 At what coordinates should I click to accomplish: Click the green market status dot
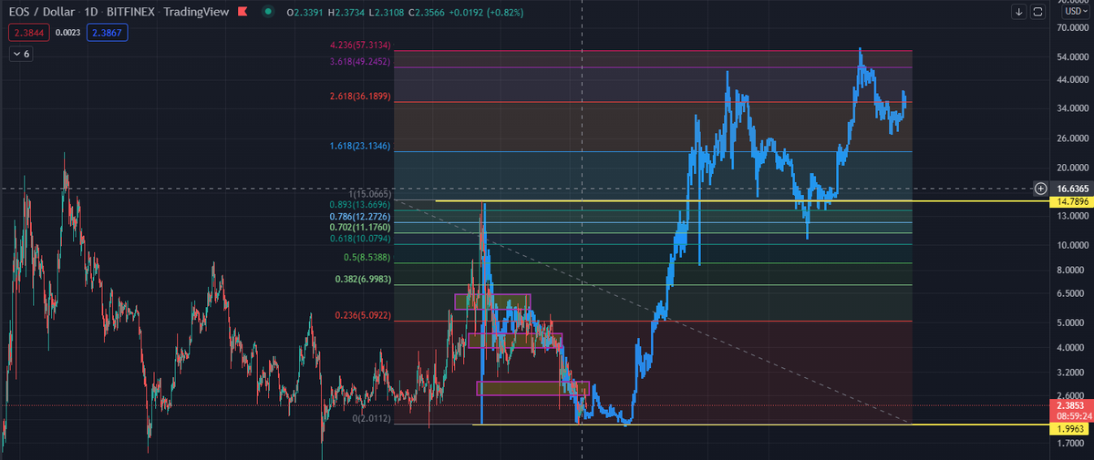[x=267, y=12]
